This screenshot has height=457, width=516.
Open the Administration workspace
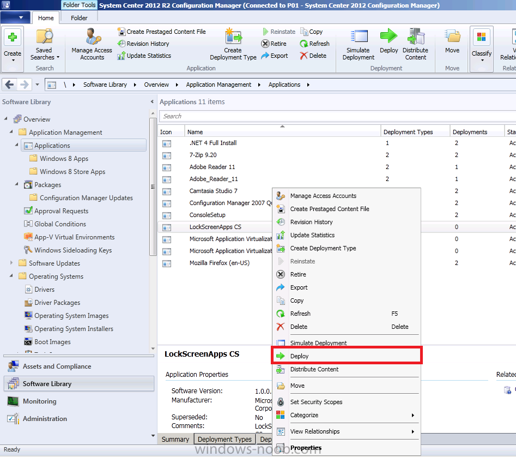tap(79, 418)
